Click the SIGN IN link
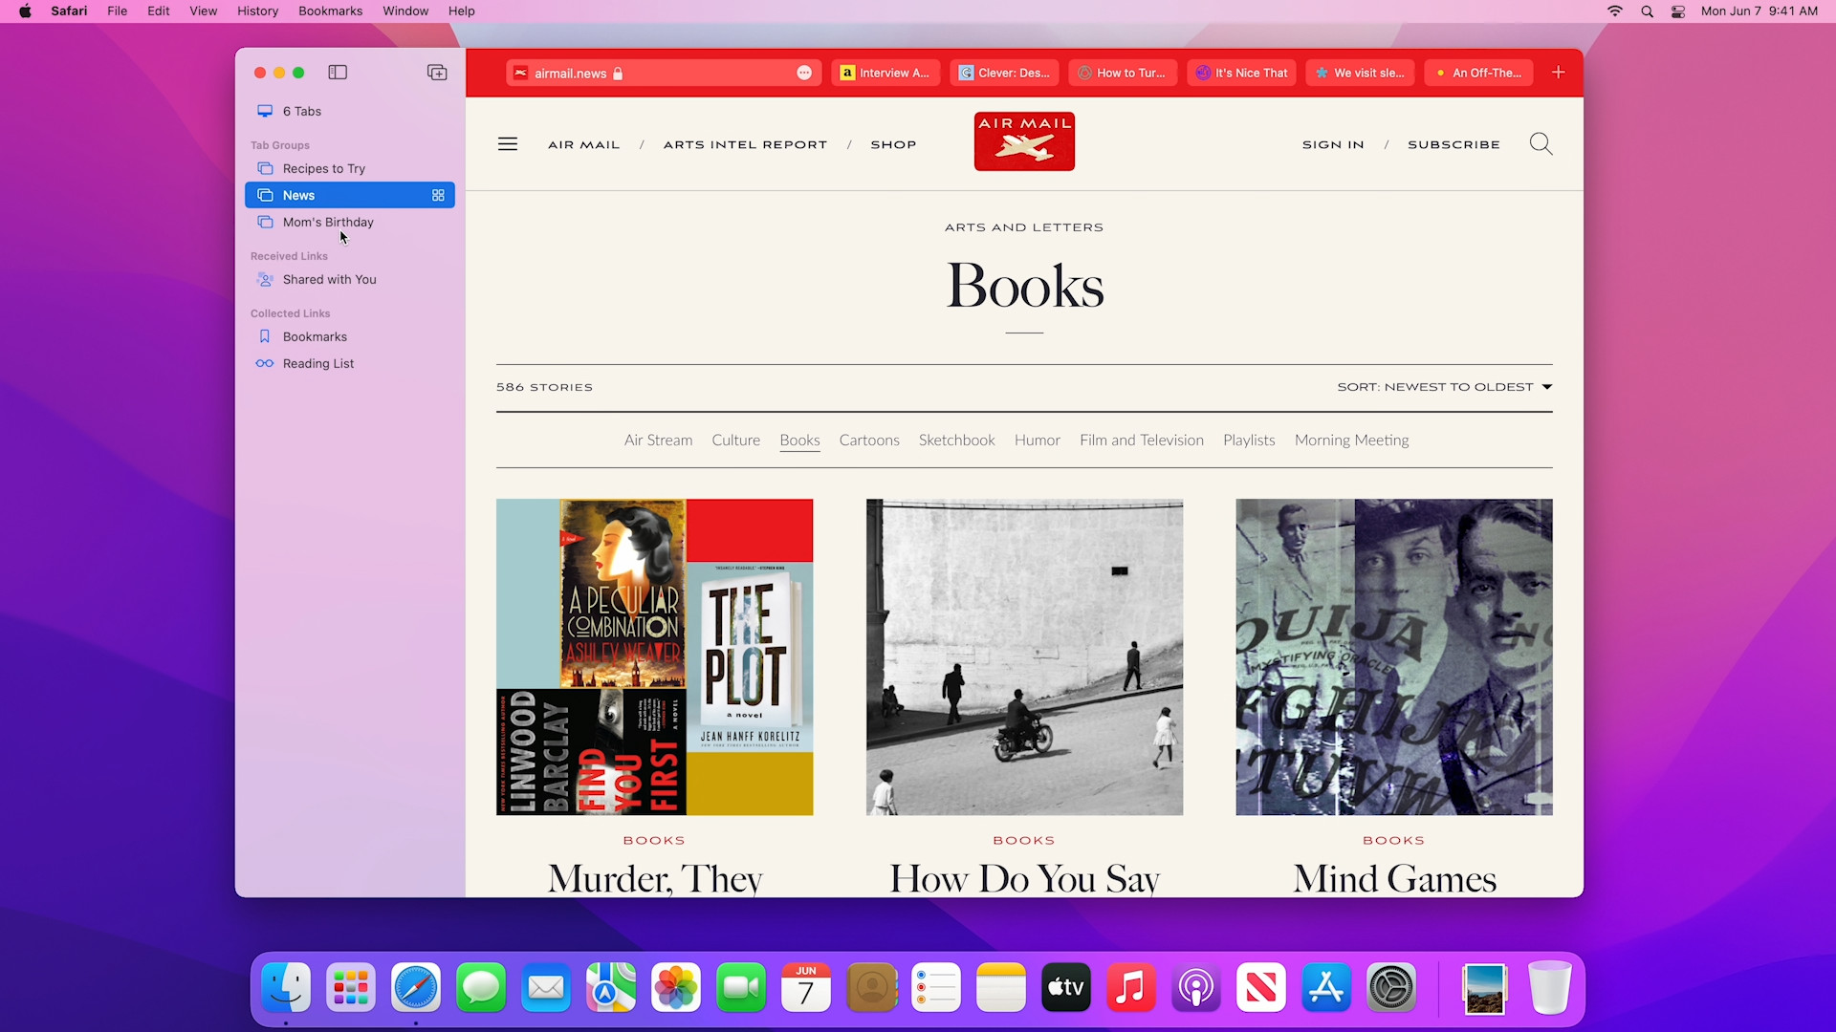 1333,144
